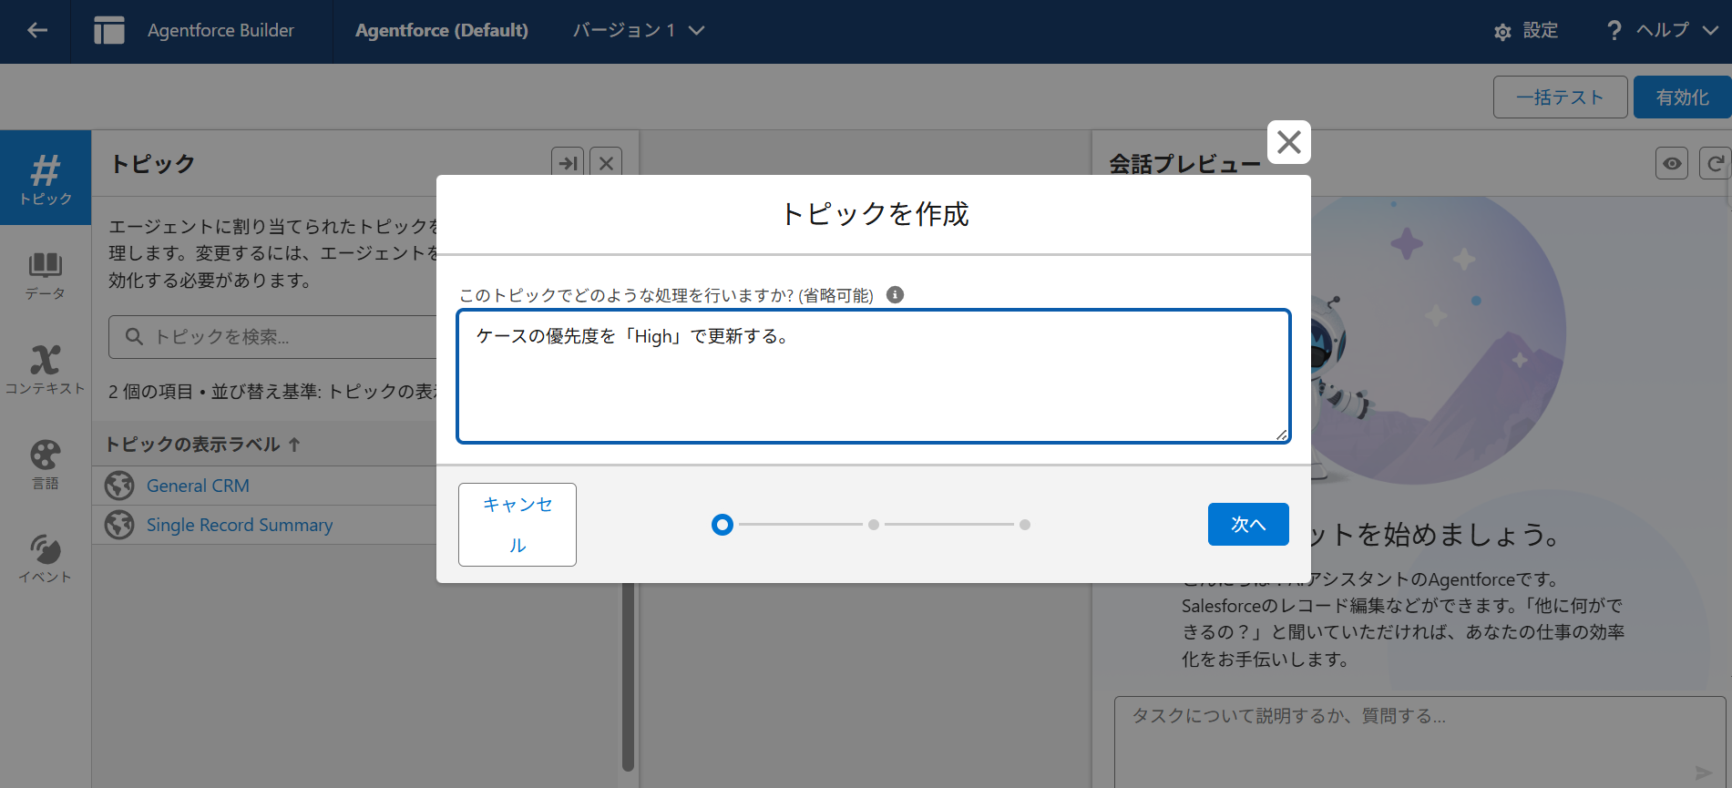Open the コンテキスト sidebar tab

pos(46,370)
